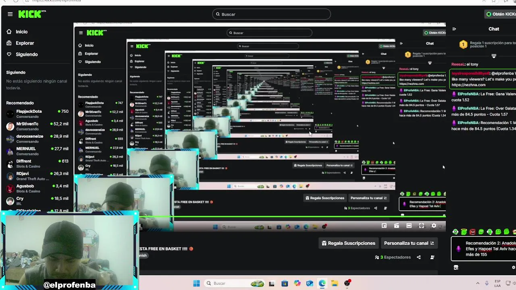Click the main KICK logo at top left

[x=32, y=14]
